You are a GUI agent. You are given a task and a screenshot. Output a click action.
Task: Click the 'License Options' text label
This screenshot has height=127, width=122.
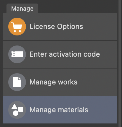(x=56, y=27)
